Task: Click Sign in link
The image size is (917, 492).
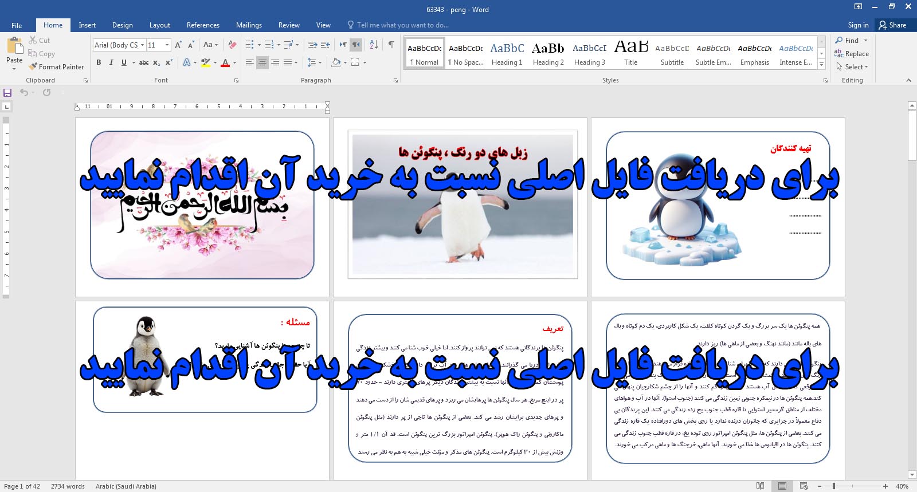Action: pyautogui.click(x=858, y=25)
